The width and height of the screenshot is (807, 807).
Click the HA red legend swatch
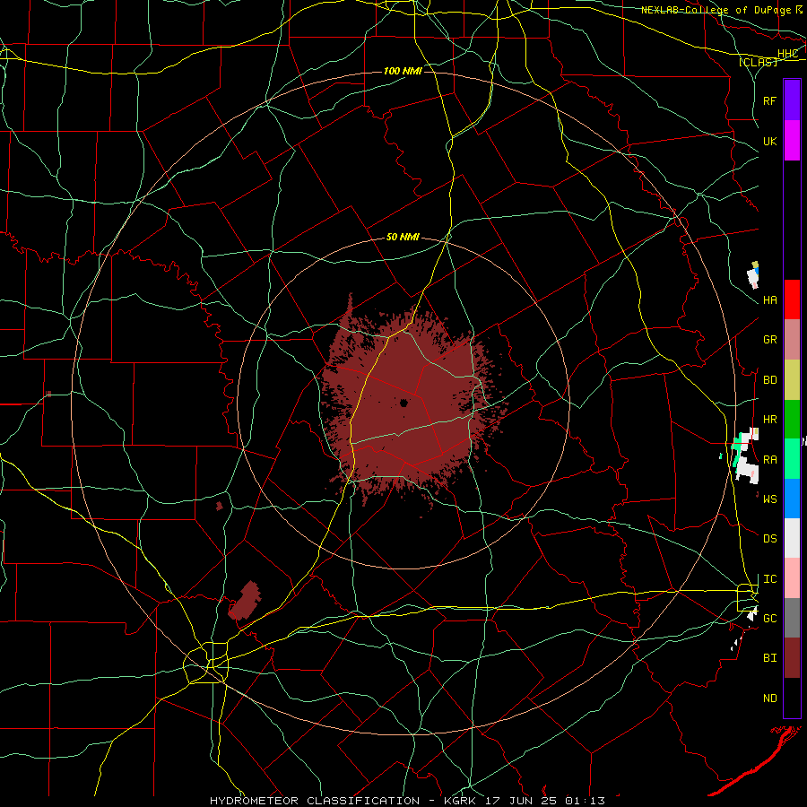[x=792, y=299]
